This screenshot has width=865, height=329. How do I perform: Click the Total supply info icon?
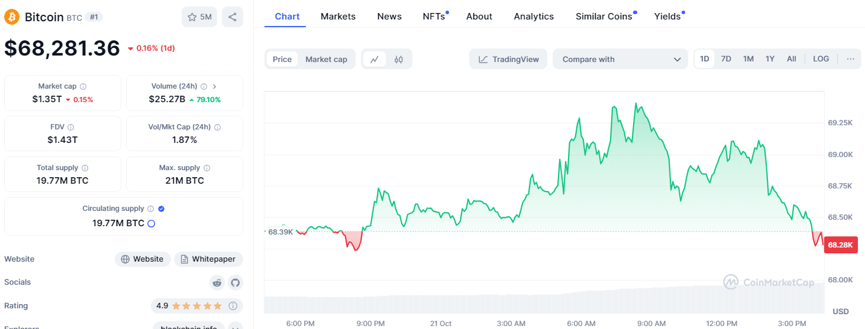click(85, 168)
